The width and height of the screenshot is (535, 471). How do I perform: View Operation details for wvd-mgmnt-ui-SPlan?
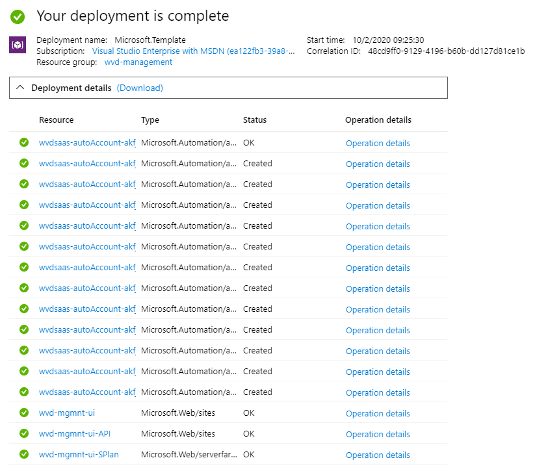click(x=378, y=455)
